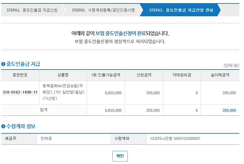Click the 증권번호 column header
Image resolution: width=244 pixels, height=164 pixels.
[x=20, y=75]
